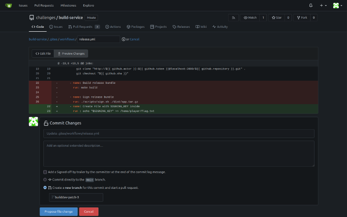Click removed line with ./scripts/sign.sh
Image resolution: width=347 pixels, height=217 pixels.
coord(173,102)
